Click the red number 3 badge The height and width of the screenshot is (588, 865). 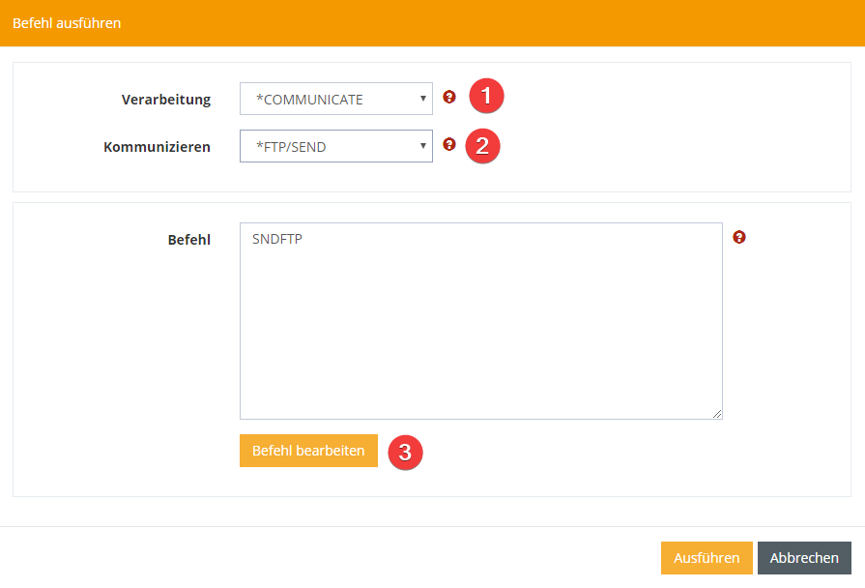click(406, 452)
